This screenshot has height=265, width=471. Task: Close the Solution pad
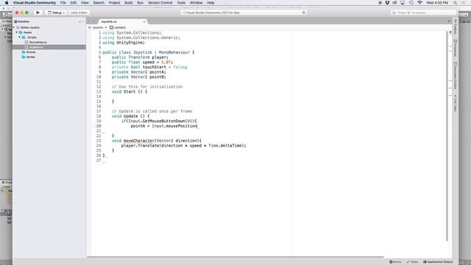(x=83, y=21)
